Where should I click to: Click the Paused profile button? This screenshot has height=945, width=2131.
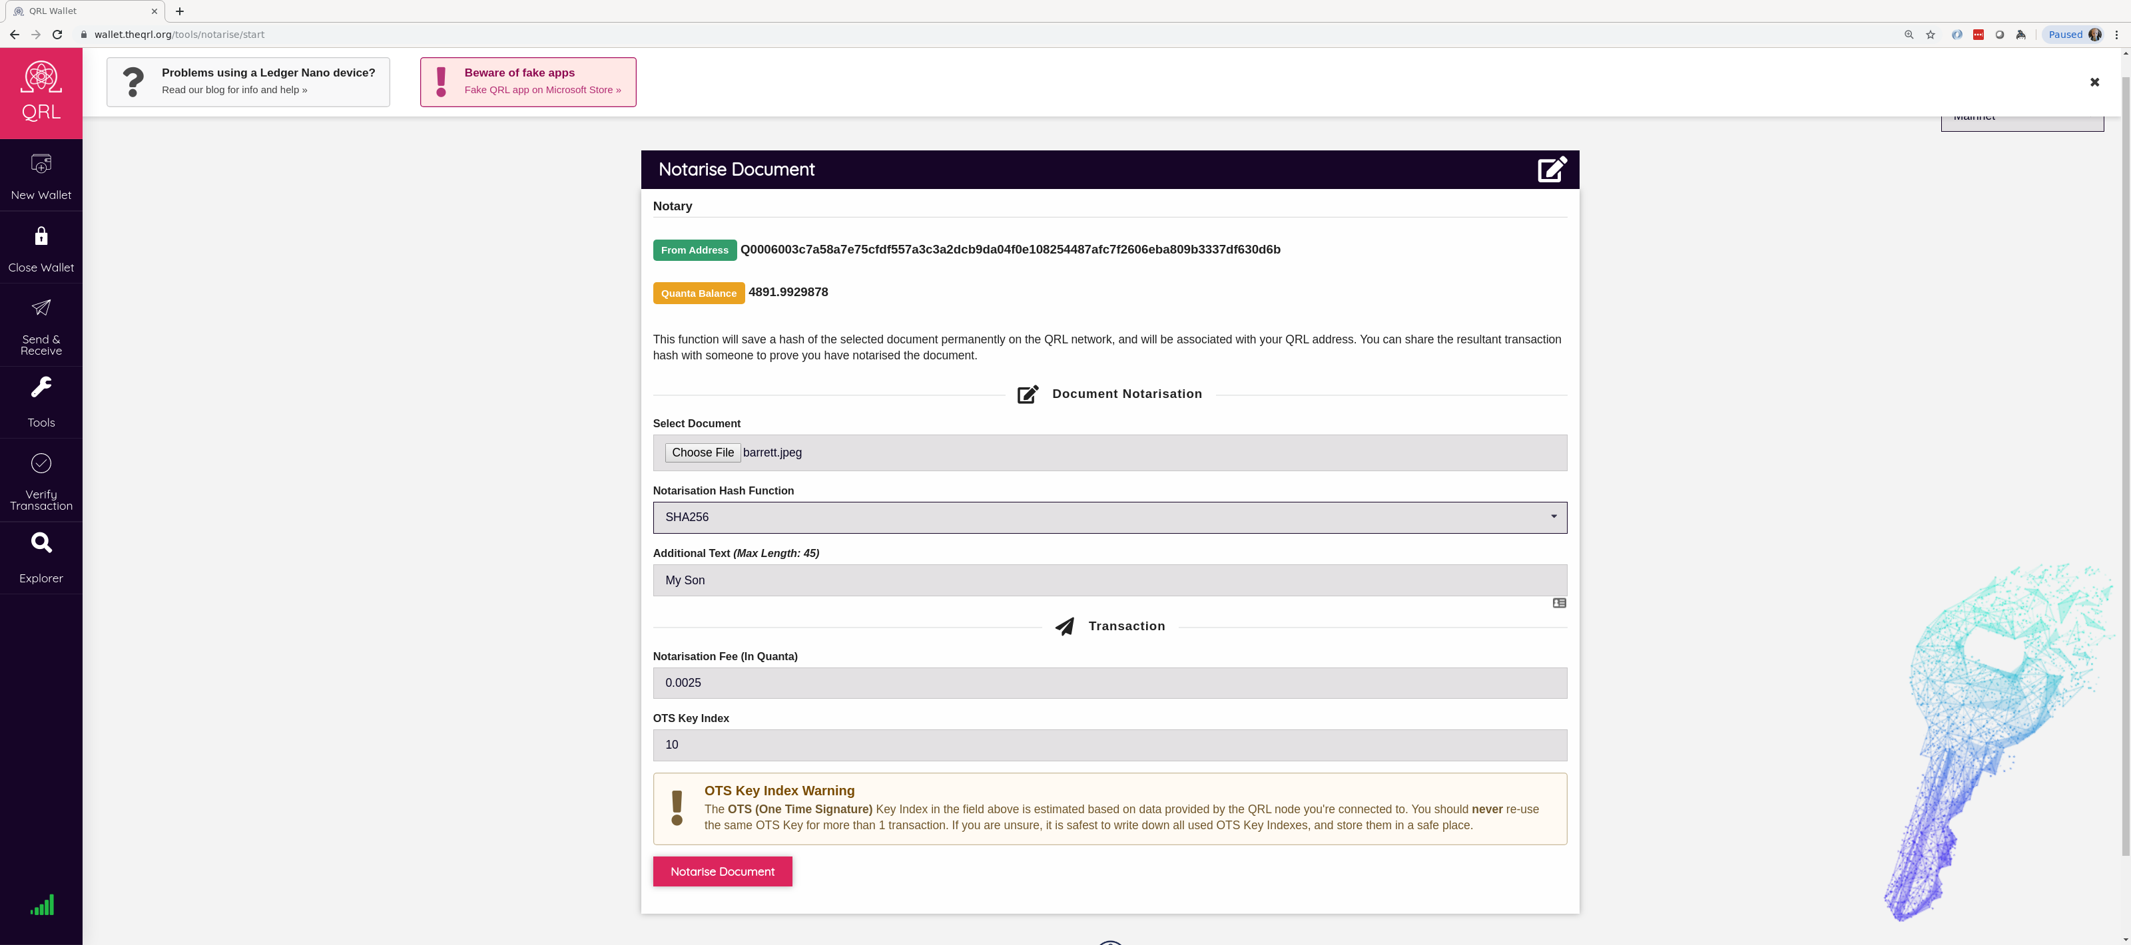point(2074,35)
